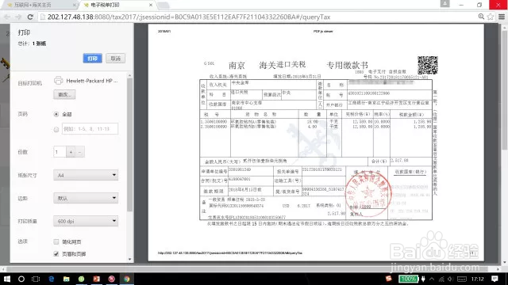Click the network tray icon
The image size is (508, 285).
tap(441, 279)
